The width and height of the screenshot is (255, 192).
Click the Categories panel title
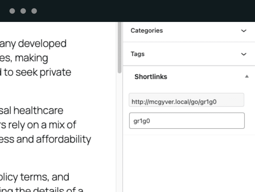[x=146, y=31]
